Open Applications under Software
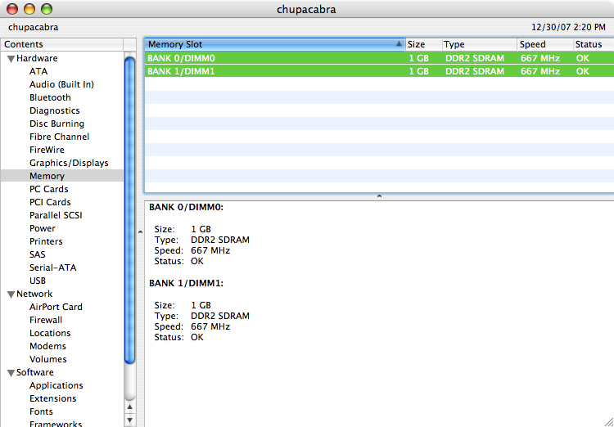This screenshot has height=427, width=614. pyautogui.click(x=56, y=385)
